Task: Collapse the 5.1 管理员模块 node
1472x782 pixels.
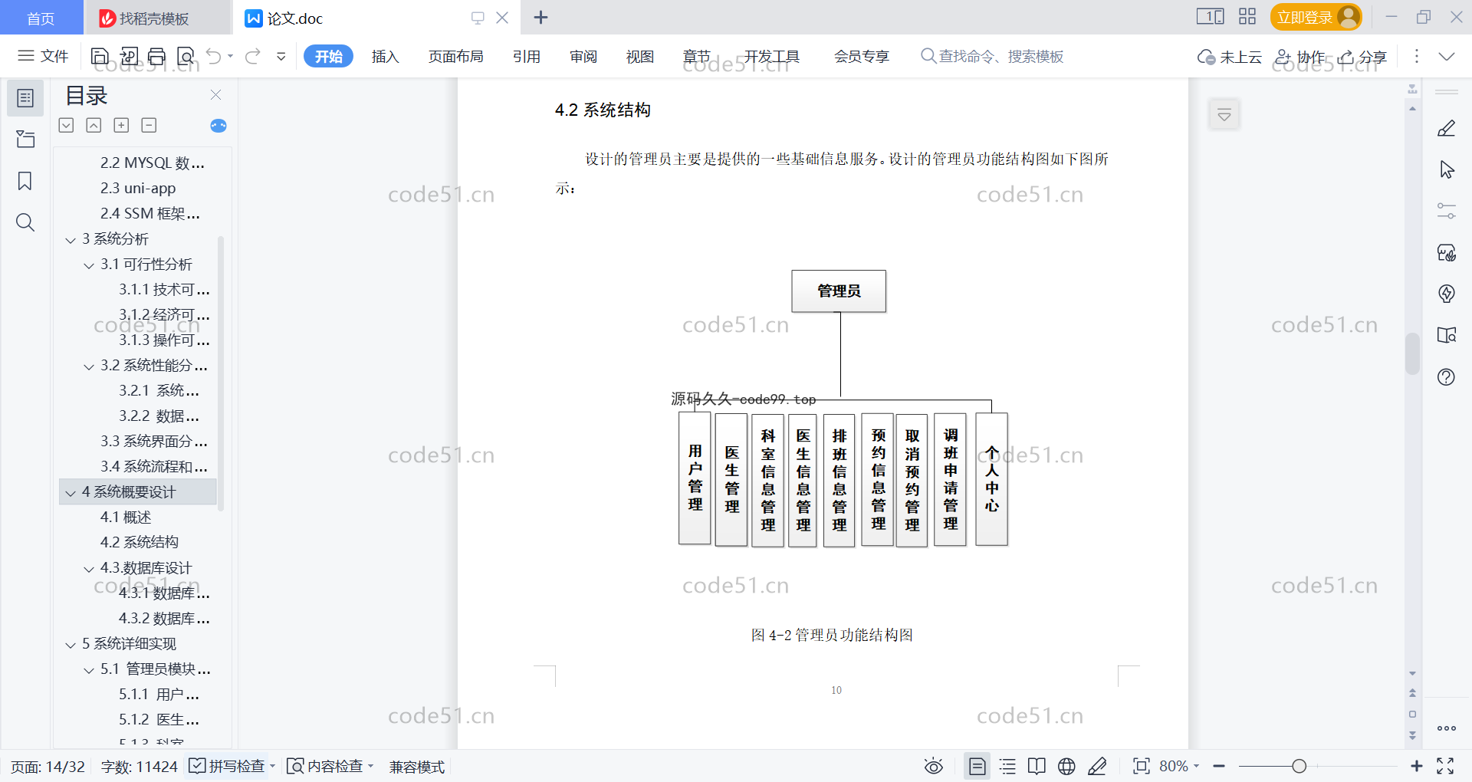Action: click(89, 670)
